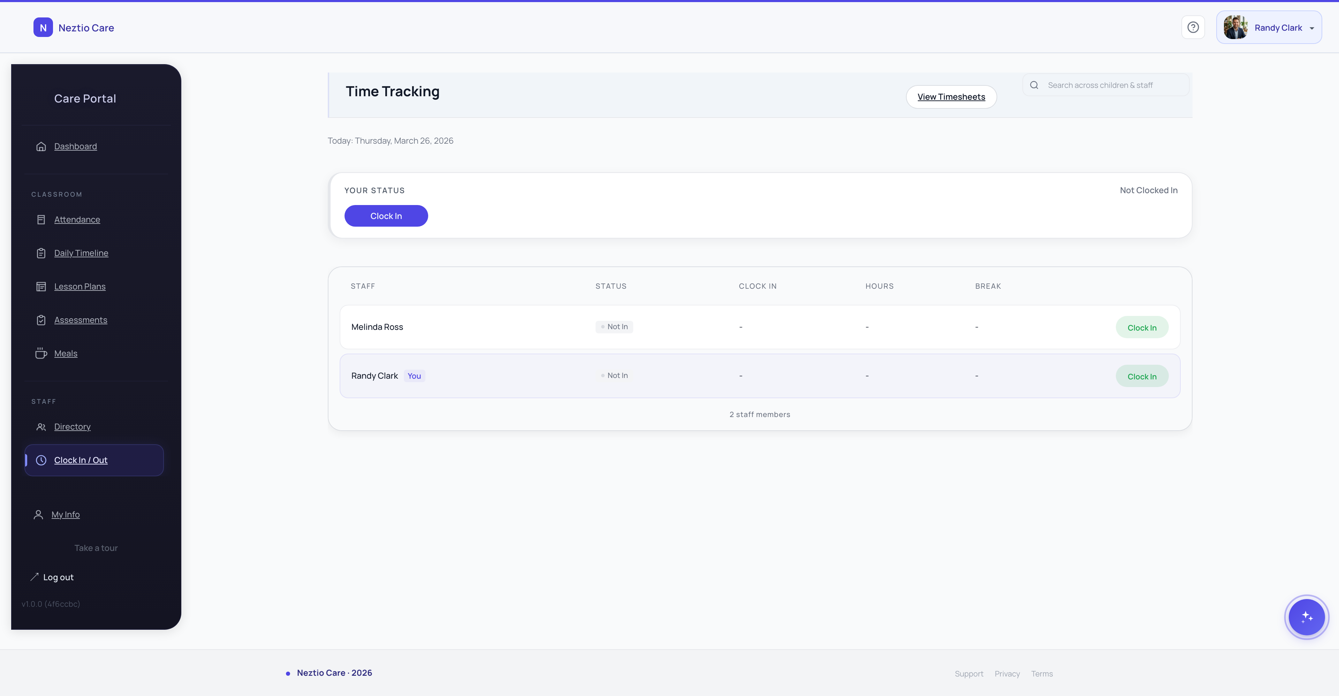Image resolution: width=1339 pixels, height=696 pixels.
Task: Click the help question mark icon
Action: pyautogui.click(x=1193, y=27)
